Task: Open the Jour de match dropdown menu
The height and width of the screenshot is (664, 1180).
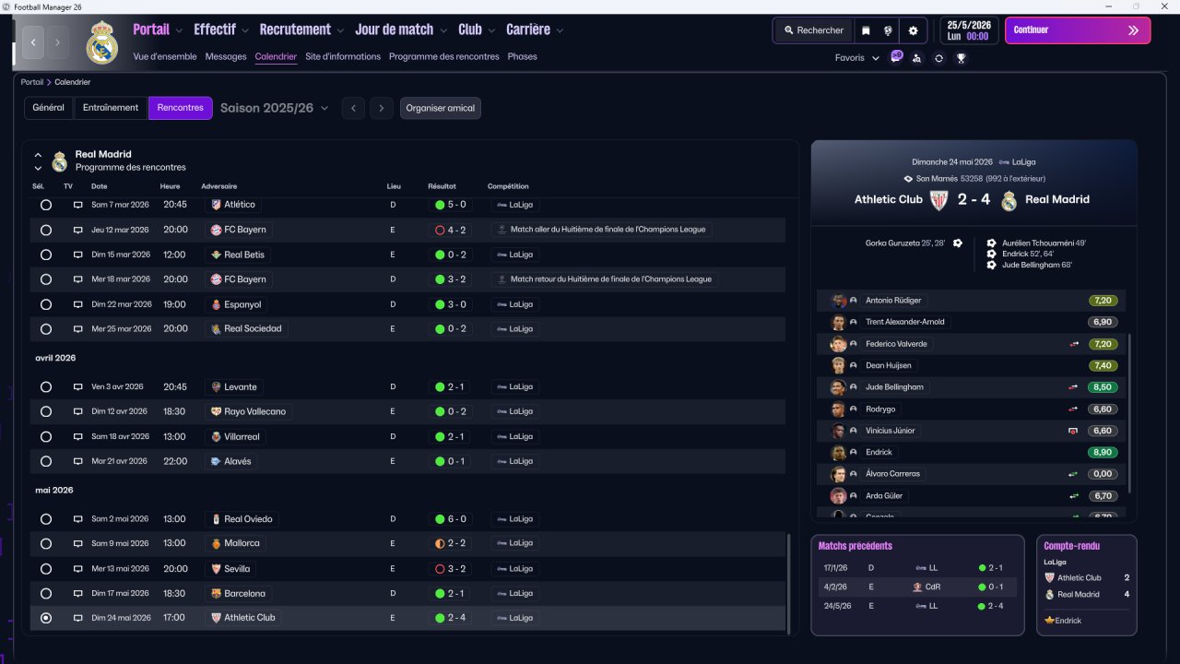Action: click(x=402, y=30)
